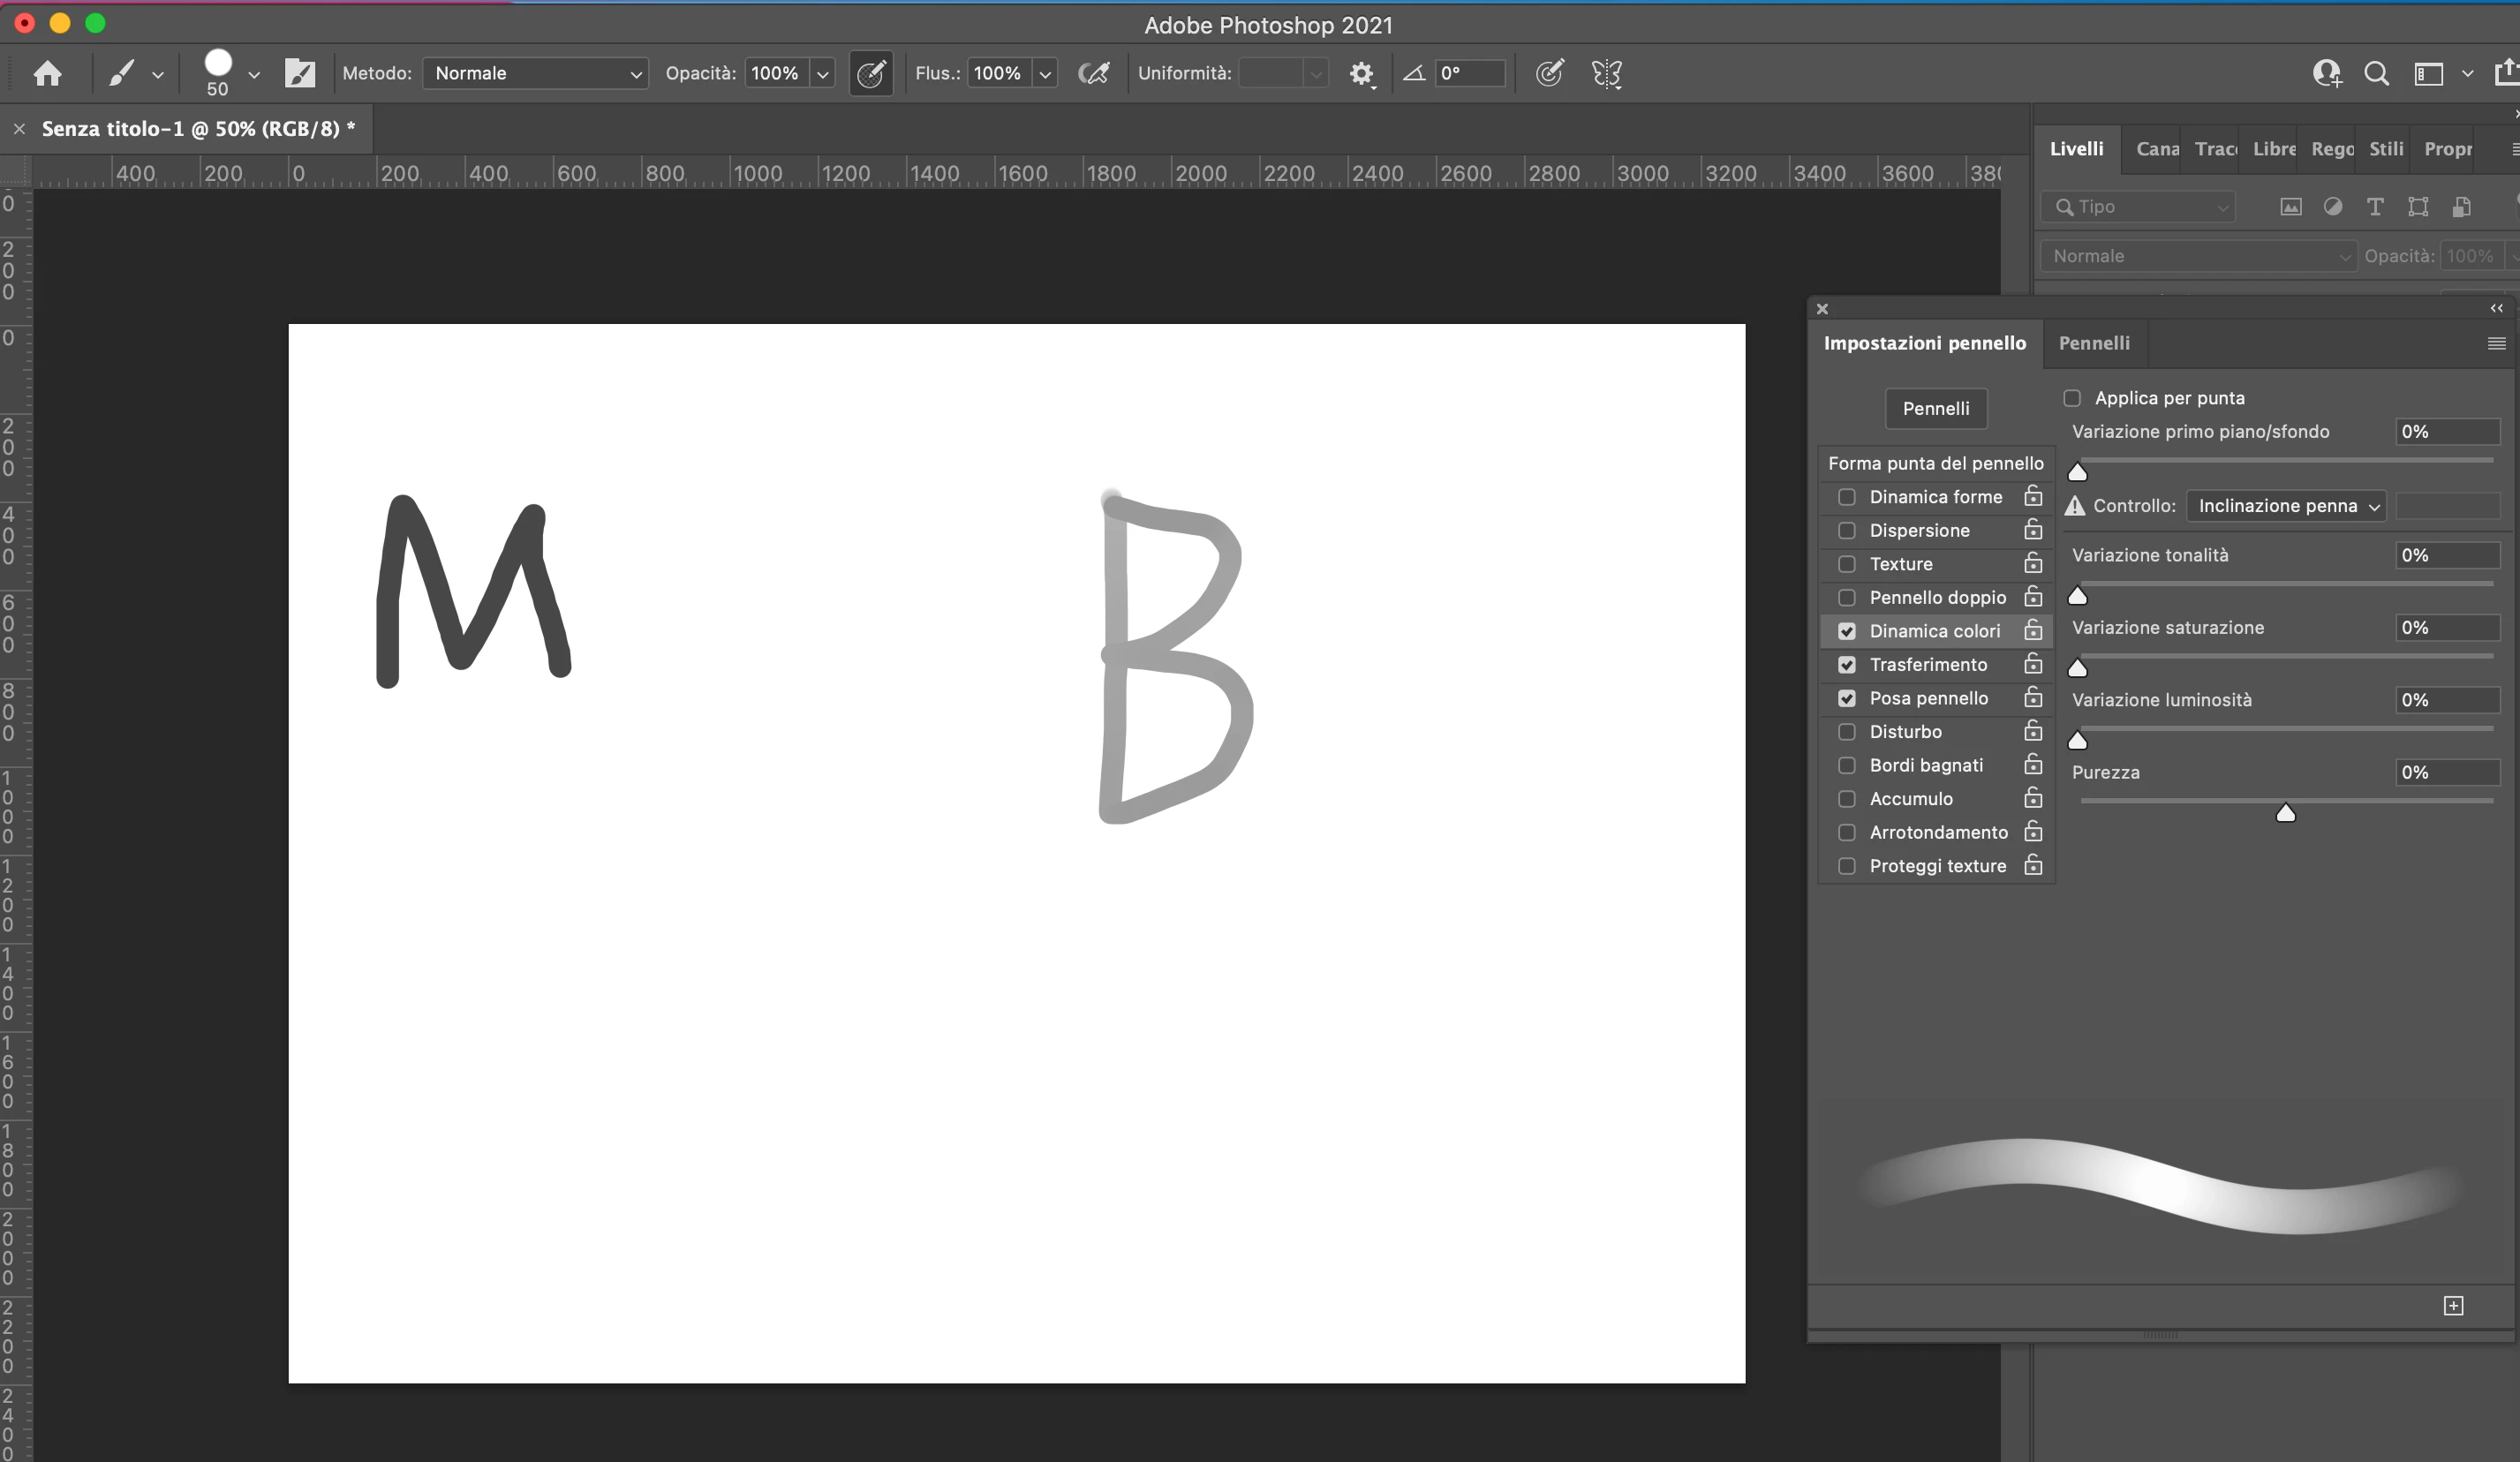The width and height of the screenshot is (2520, 1462).
Task: Open the Livelli tab
Action: [x=2076, y=149]
